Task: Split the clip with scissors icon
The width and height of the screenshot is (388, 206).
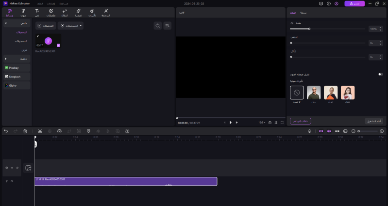Action: pos(40,131)
